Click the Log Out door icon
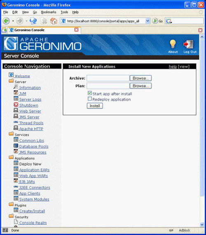206x235 pixels. [x=188, y=45]
